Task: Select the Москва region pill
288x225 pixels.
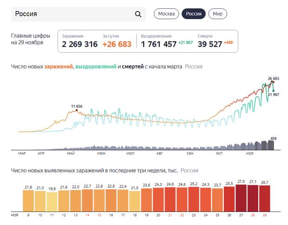Action: (x=166, y=14)
